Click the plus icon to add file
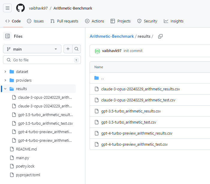The image size is (210, 184). coord(68,49)
